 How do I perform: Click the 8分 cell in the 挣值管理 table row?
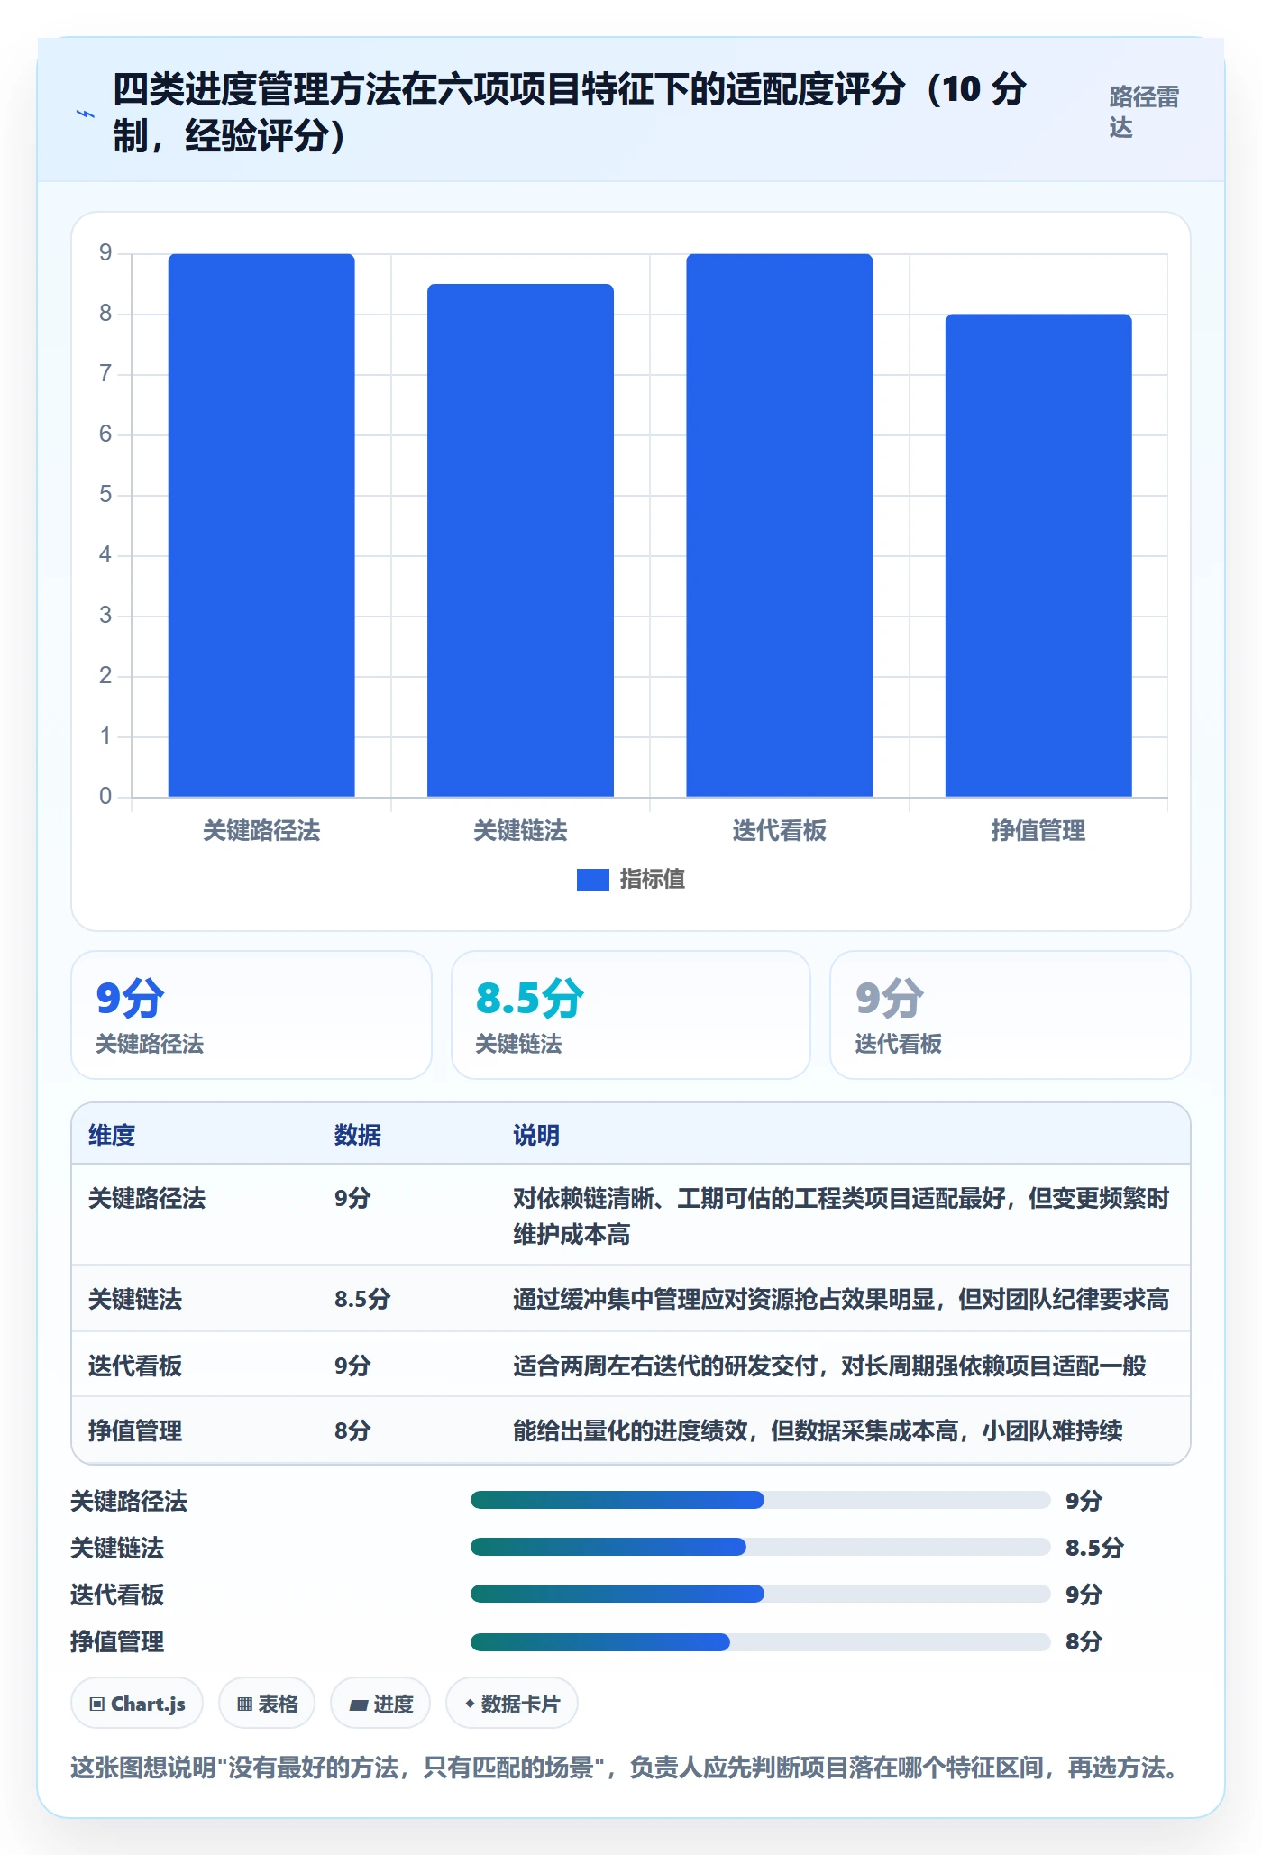coord(352,1430)
